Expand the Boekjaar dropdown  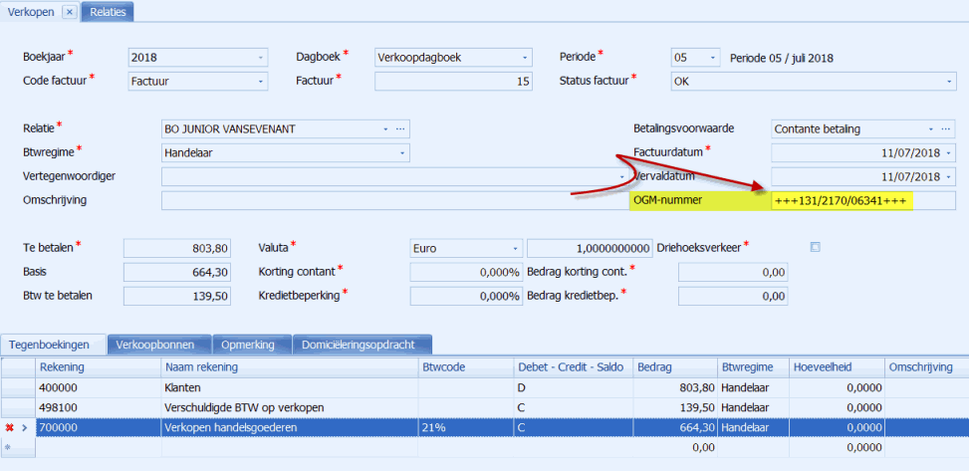(x=261, y=57)
